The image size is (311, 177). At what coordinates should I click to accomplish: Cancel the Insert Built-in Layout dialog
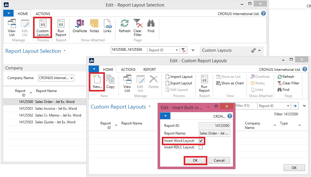219,160
